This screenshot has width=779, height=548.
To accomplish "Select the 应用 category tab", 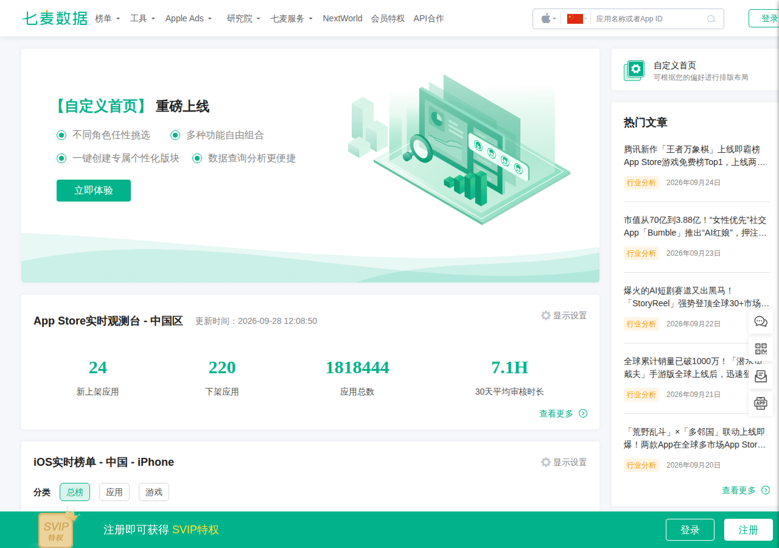I will 114,492.
